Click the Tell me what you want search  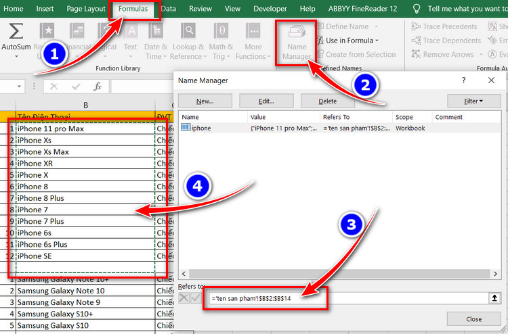click(x=467, y=9)
